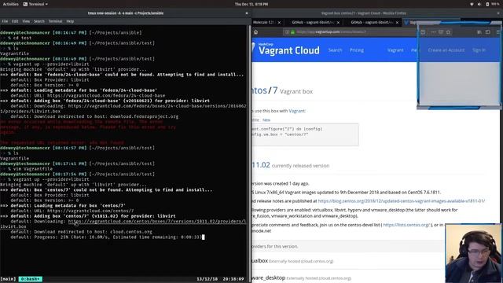Open the terminal Edit menu
The height and width of the screenshot is (283, 503).
pyautogui.click(x=15, y=21)
